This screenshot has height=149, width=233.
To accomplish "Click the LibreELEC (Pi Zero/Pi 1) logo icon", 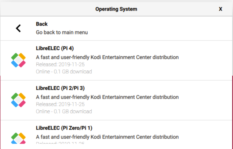I will [18, 139].
